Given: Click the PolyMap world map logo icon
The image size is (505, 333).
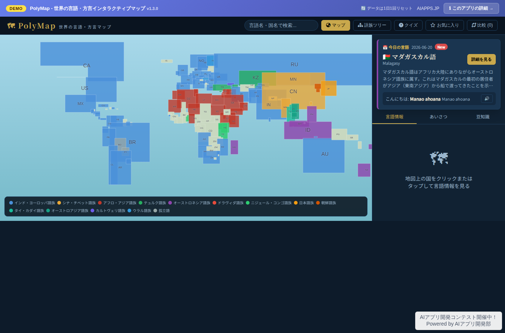Looking at the screenshot, I should (x=11, y=26).
